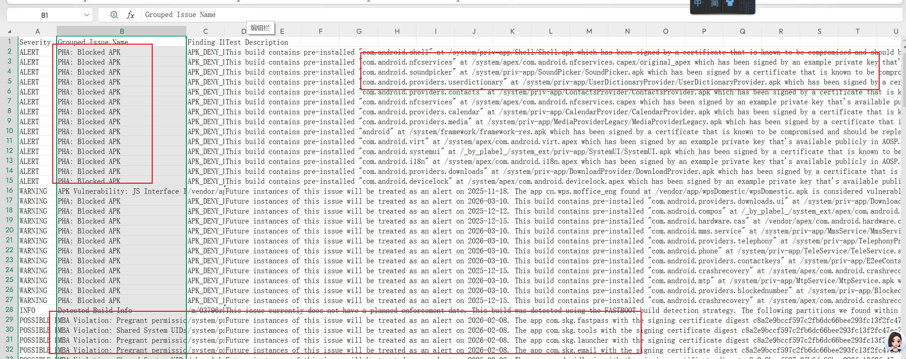The height and width of the screenshot is (359, 906).
Task: Select column C header
Action: click(x=205, y=31)
